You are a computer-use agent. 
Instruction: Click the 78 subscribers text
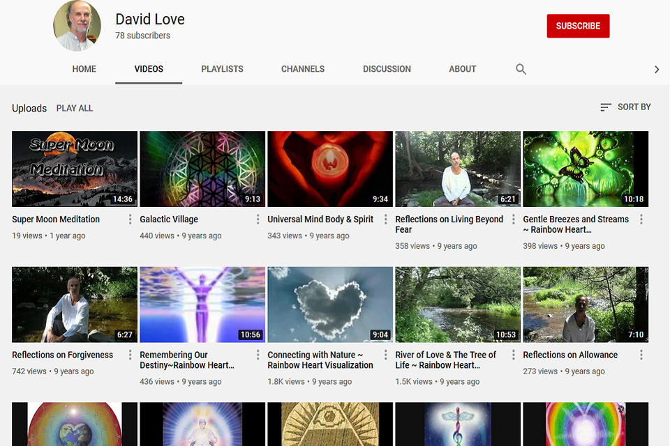142,36
